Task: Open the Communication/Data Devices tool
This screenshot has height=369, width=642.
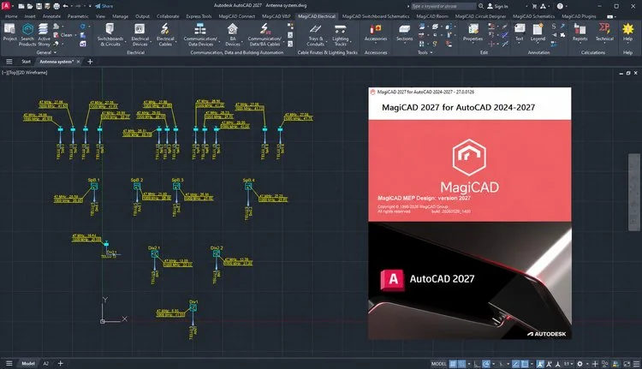Action: point(200,34)
